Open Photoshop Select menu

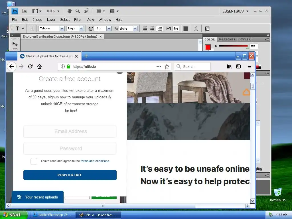65,20
